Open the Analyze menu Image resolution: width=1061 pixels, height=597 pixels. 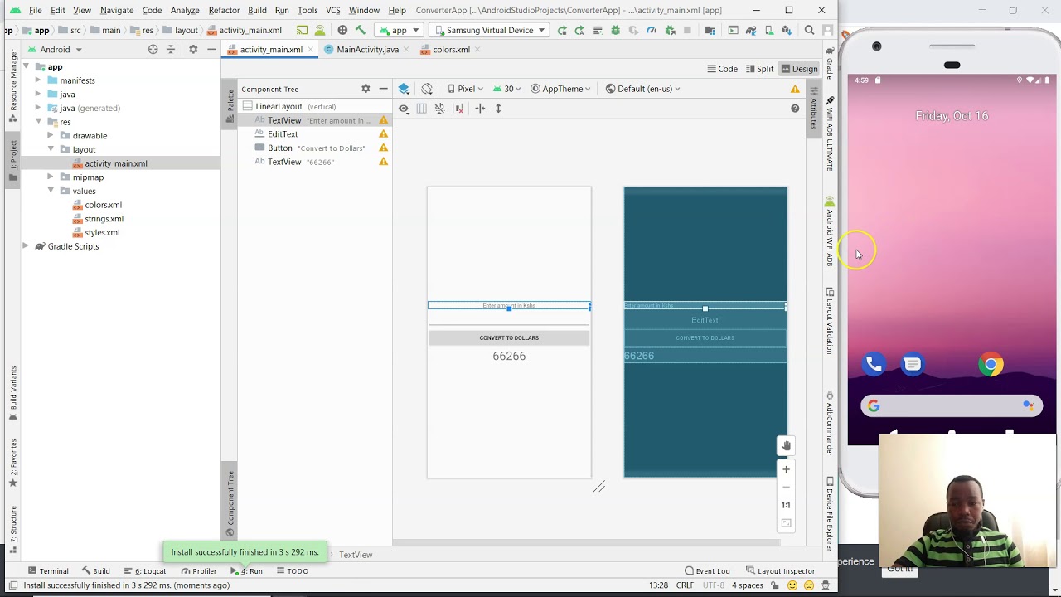pyautogui.click(x=185, y=10)
